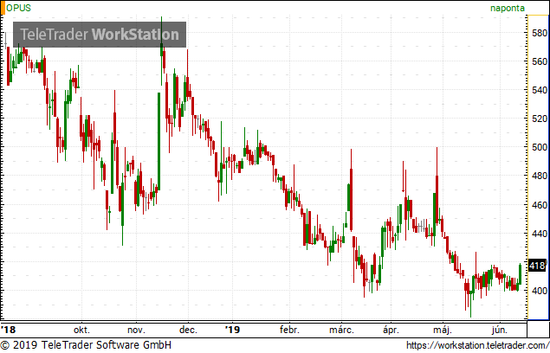Click the márc. month label
This screenshot has width=550, height=353.
tap(341, 330)
